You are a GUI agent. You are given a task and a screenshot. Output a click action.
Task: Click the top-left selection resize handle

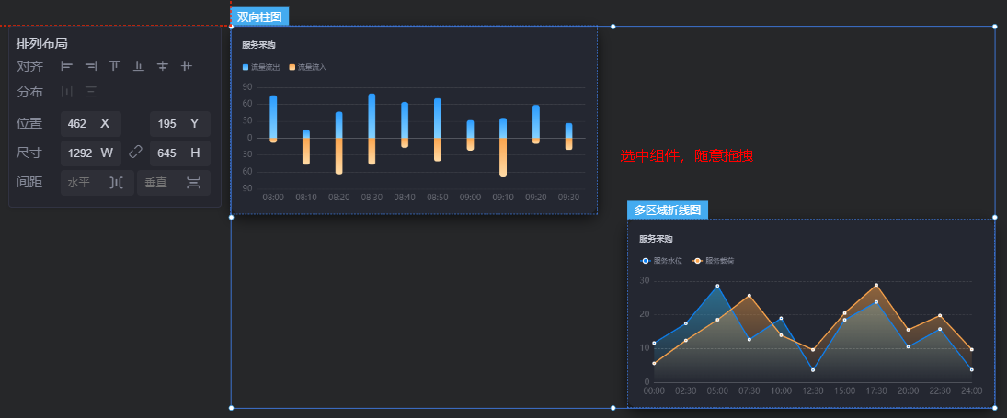(x=231, y=27)
